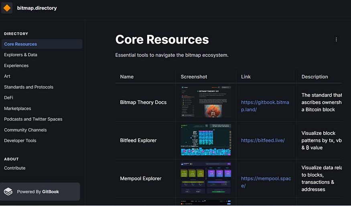This screenshot has height=206, width=351.
Task: Open the Contribute page under About
Action: (x=15, y=168)
